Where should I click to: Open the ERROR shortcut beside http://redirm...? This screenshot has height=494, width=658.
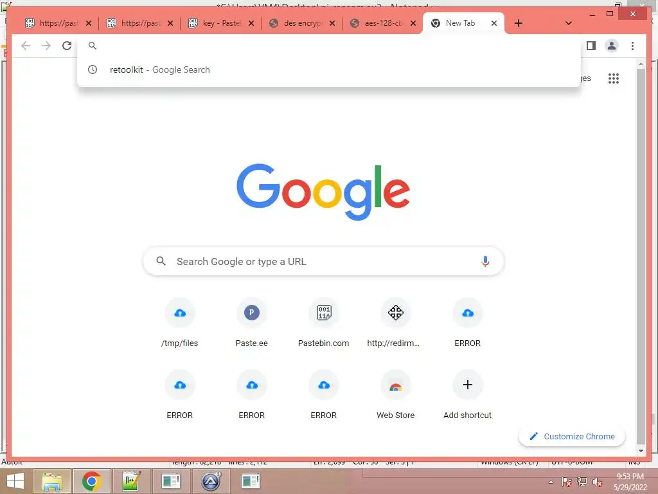point(468,323)
